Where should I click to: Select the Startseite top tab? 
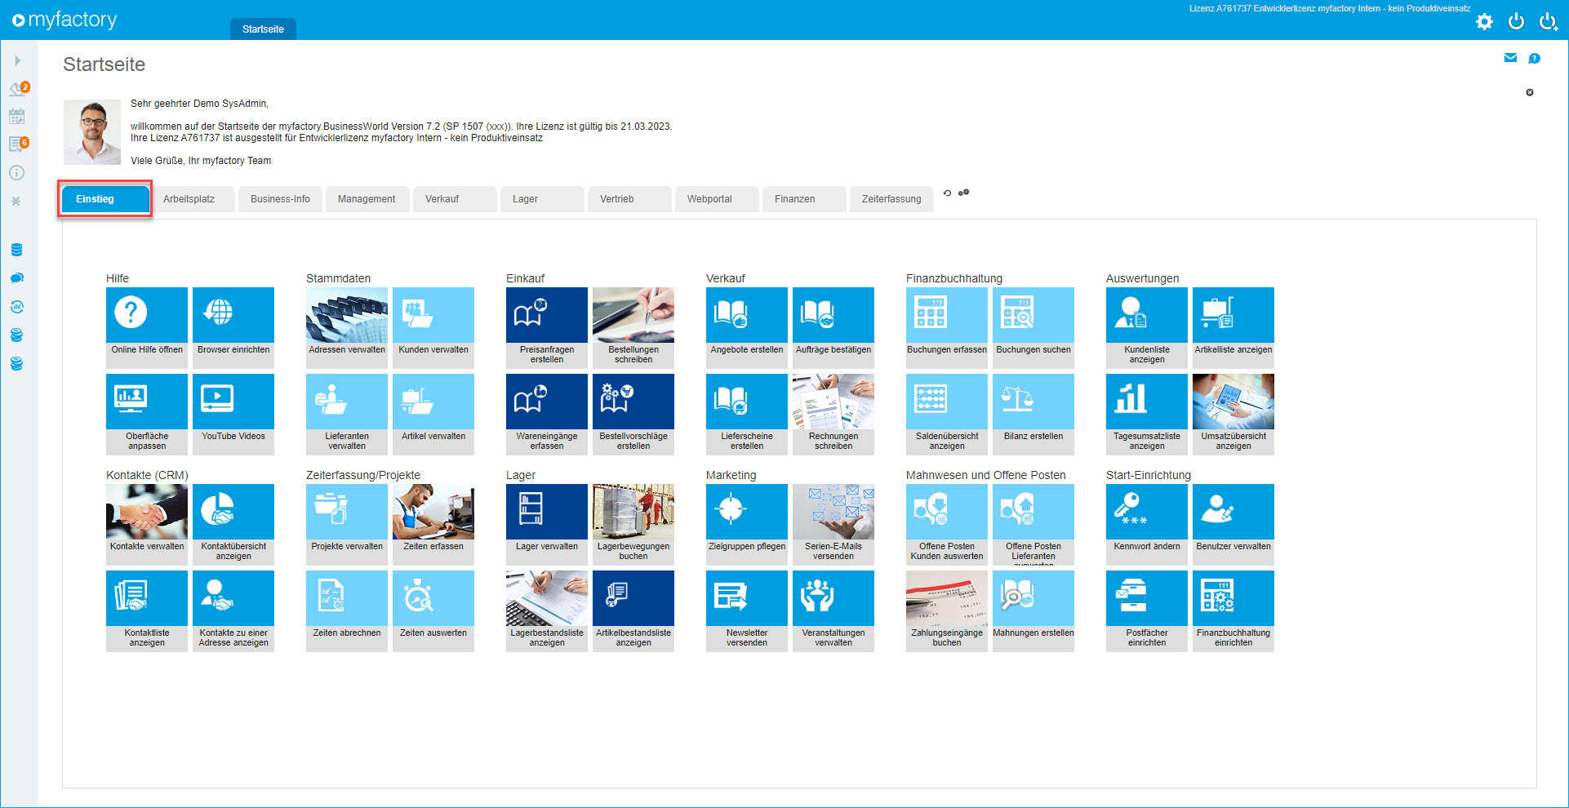263,29
